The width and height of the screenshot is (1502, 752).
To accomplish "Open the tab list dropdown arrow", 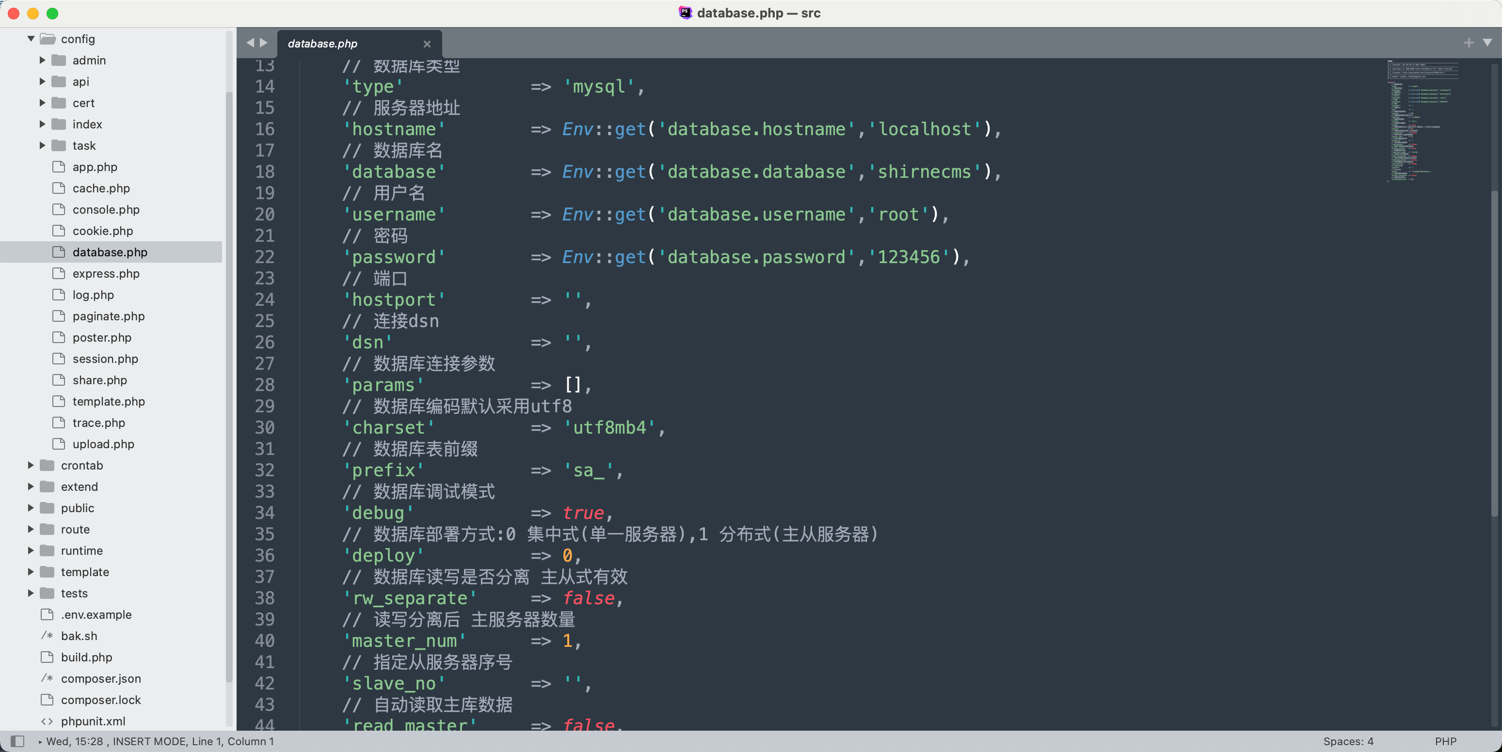I will pos(1487,43).
